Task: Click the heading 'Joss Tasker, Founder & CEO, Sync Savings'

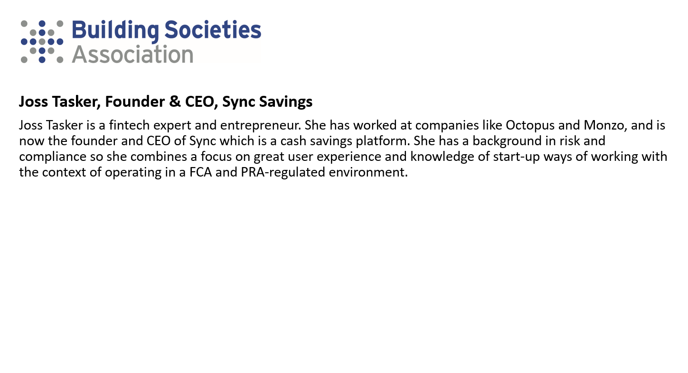Action: pos(166,102)
